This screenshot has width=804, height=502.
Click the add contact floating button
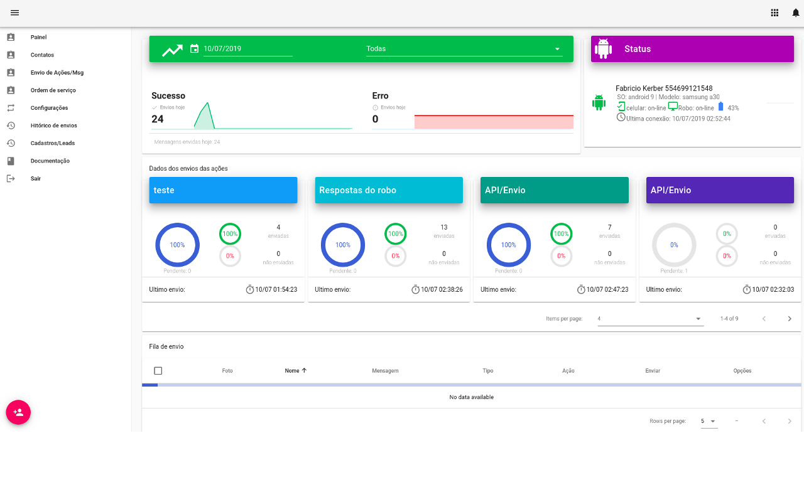point(18,412)
